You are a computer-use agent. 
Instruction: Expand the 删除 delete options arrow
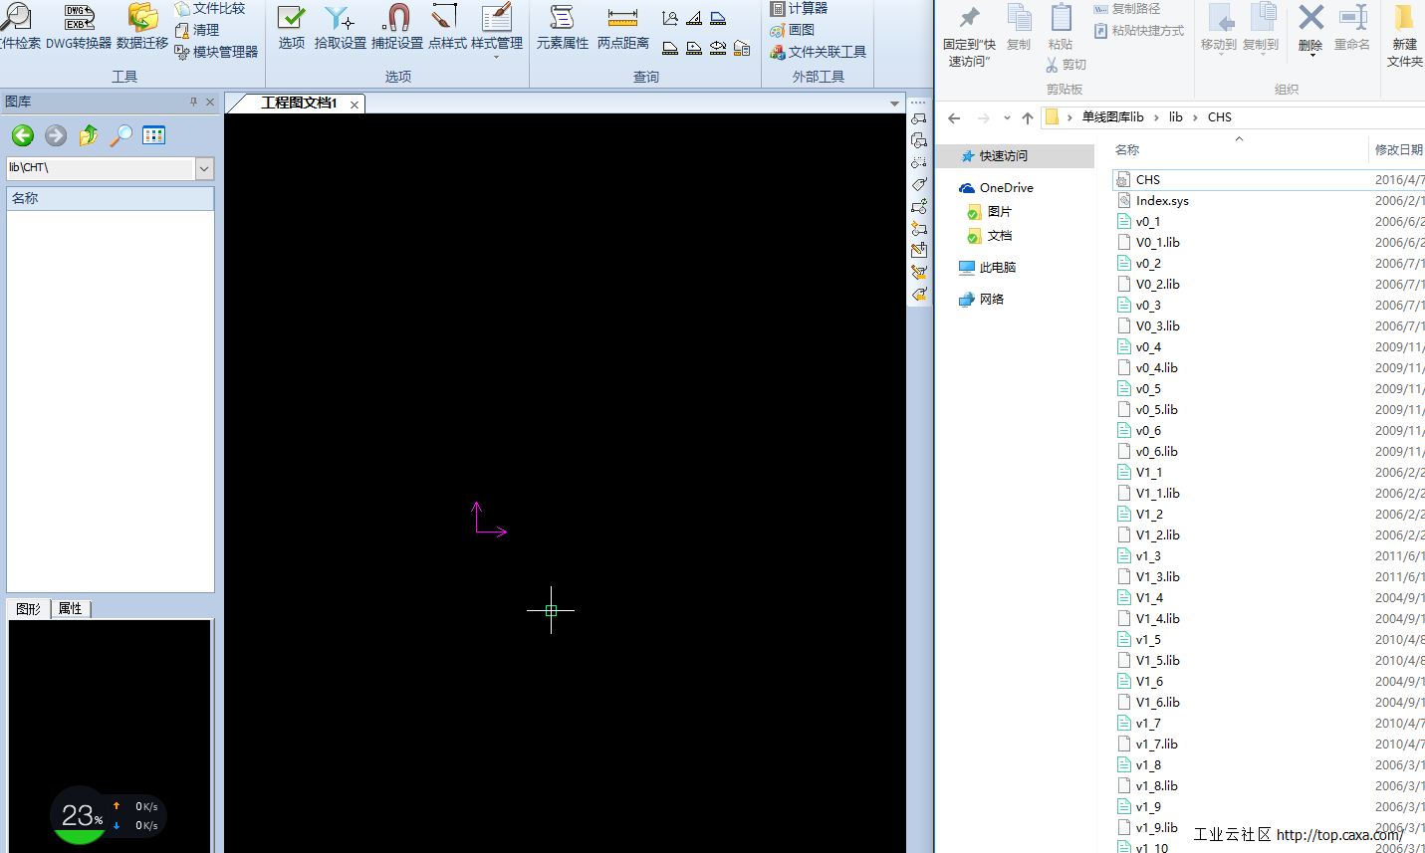[1311, 56]
